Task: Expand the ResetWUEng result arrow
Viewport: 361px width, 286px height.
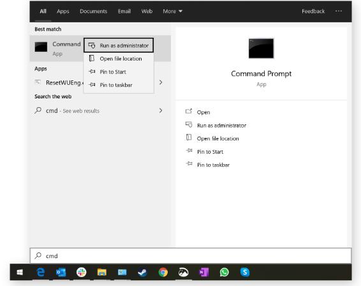Action: [x=161, y=82]
